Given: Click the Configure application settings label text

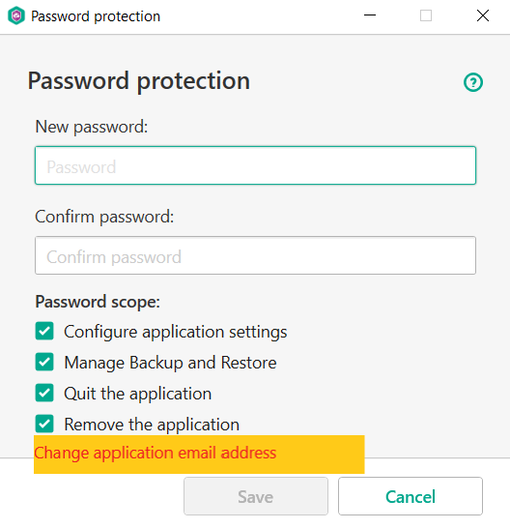Looking at the screenshot, I should (x=176, y=332).
